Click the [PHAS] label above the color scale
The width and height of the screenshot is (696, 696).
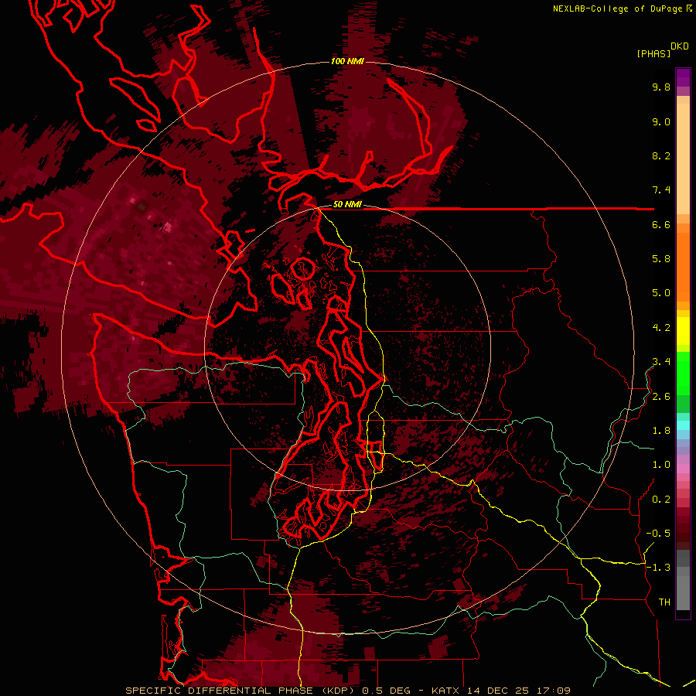click(x=653, y=53)
